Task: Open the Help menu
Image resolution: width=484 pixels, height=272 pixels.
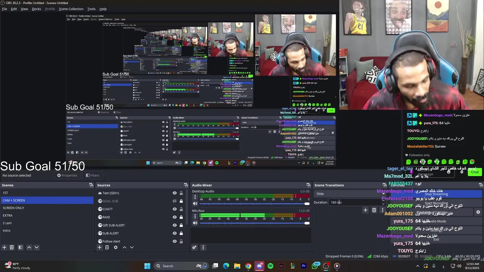Action: 103,9
